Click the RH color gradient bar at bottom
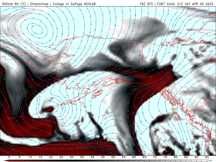The width and height of the screenshot is (216, 162). pos(108,161)
